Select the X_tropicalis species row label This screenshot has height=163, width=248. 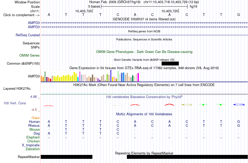point(31,145)
